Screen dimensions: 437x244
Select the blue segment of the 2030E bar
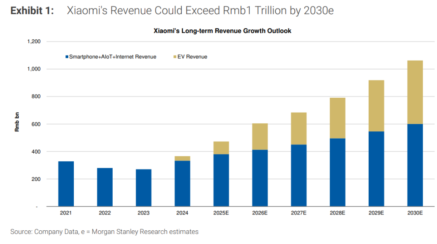415,165
